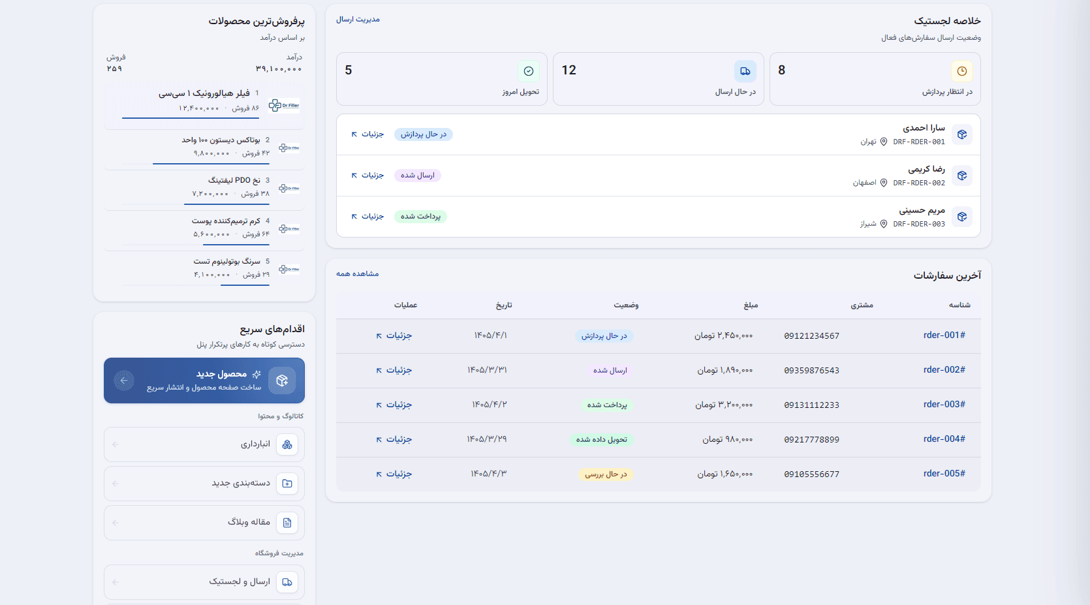
Task: Click the location pin next to تهران
Action: (884, 142)
